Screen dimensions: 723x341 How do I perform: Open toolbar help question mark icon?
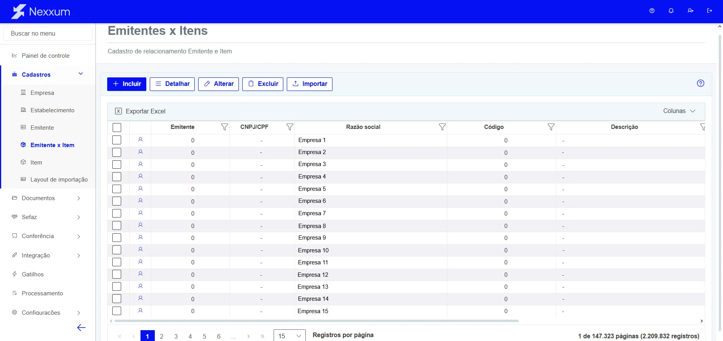point(701,83)
